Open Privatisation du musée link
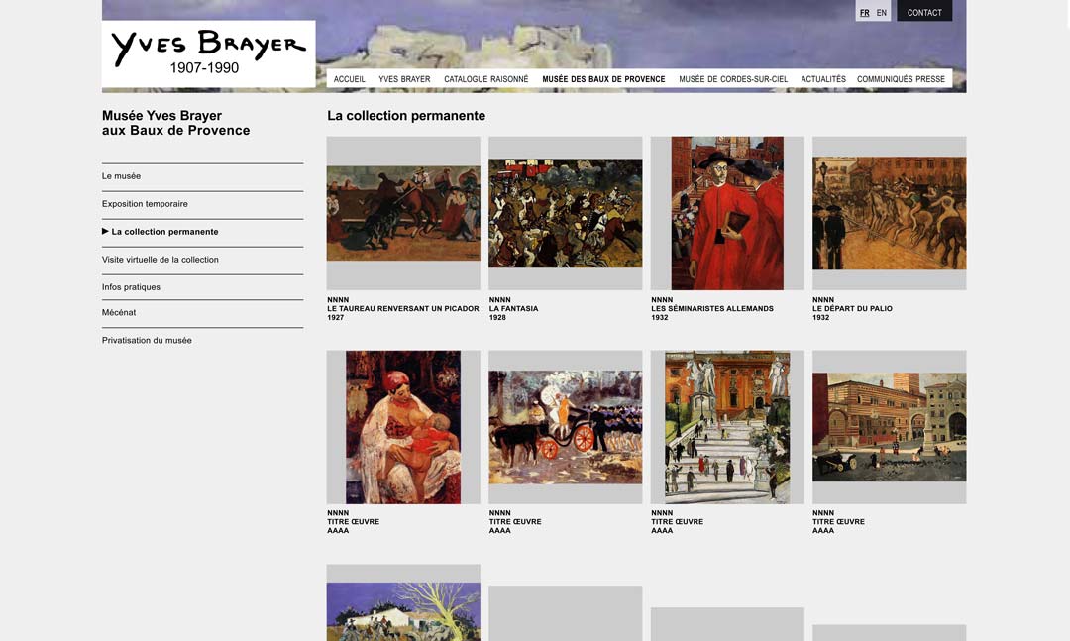This screenshot has height=641, width=1070. 147,341
